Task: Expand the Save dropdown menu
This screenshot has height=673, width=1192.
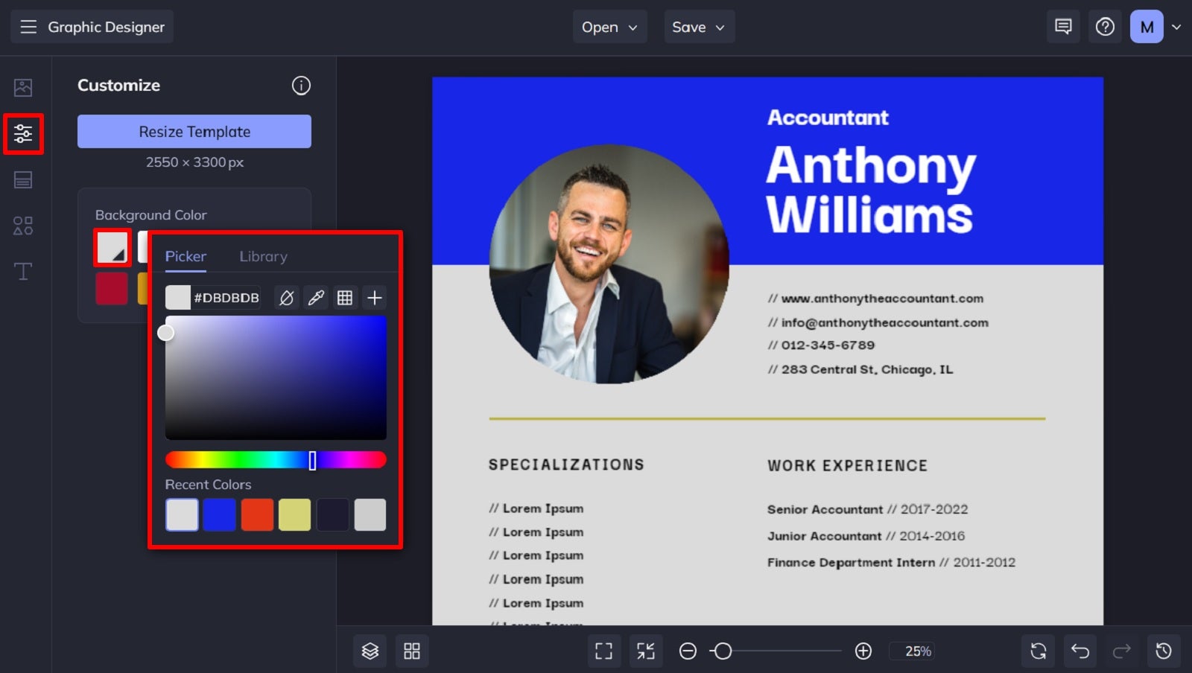Action: (698, 26)
